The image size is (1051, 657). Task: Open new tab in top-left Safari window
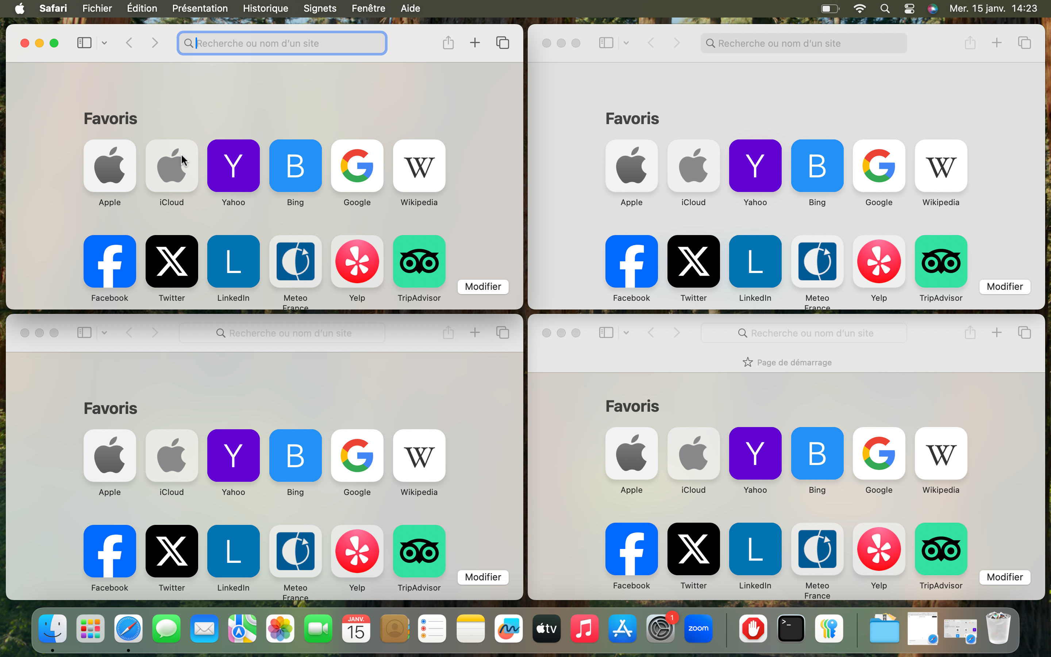click(475, 43)
